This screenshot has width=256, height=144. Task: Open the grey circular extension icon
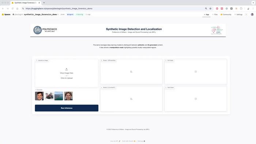click(x=227, y=8)
